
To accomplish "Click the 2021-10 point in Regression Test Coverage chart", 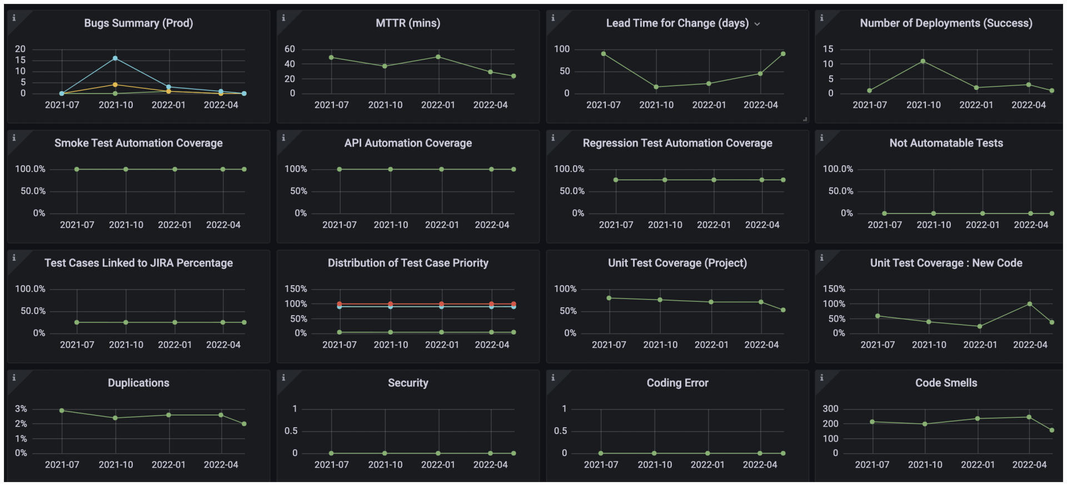I will 665,180.
